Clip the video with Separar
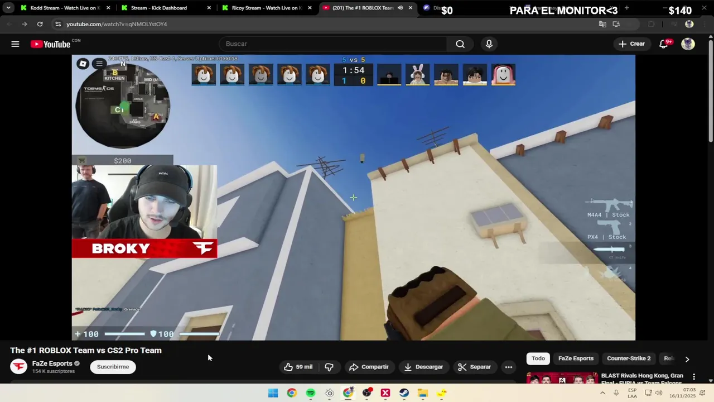 click(x=475, y=367)
